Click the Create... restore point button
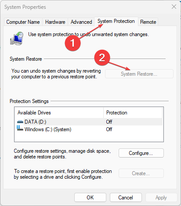This screenshot has height=206, width=181. click(x=141, y=173)
